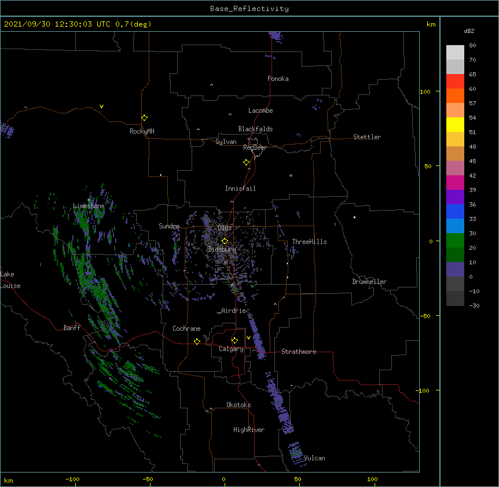Screen dimensions: 499x487
Task: Click the Limestone label
Action: (89, 206)
